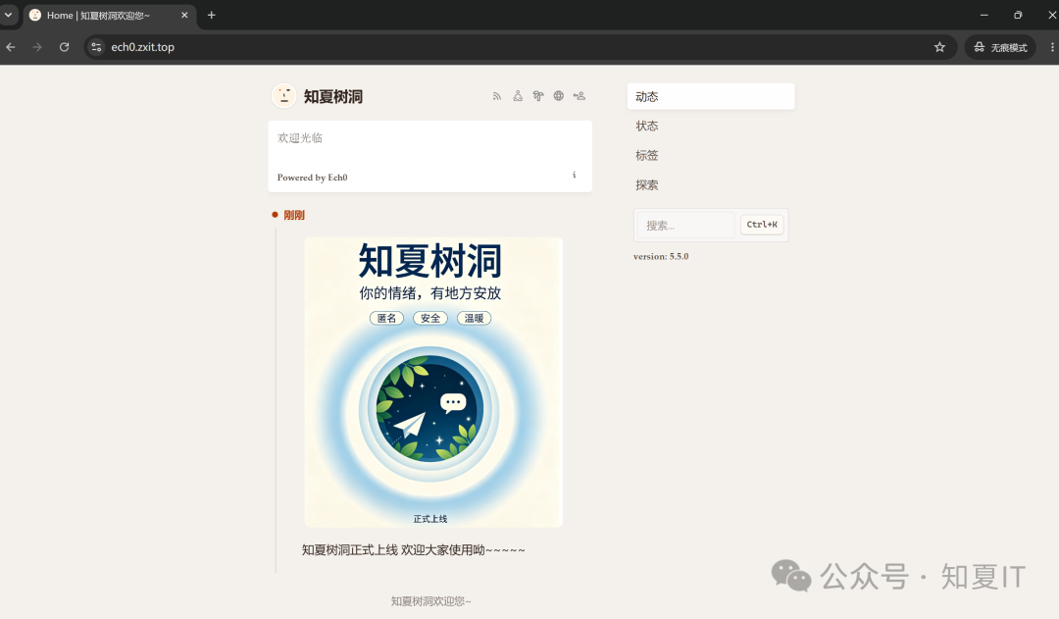Click the 知夏树洞 site title
Image resolution: width=1059 pixels, height=619 pixels.
click(x=333, y=97)
